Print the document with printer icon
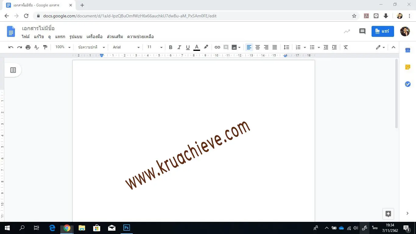Screen dimensions: 416x234 (28, 47)
